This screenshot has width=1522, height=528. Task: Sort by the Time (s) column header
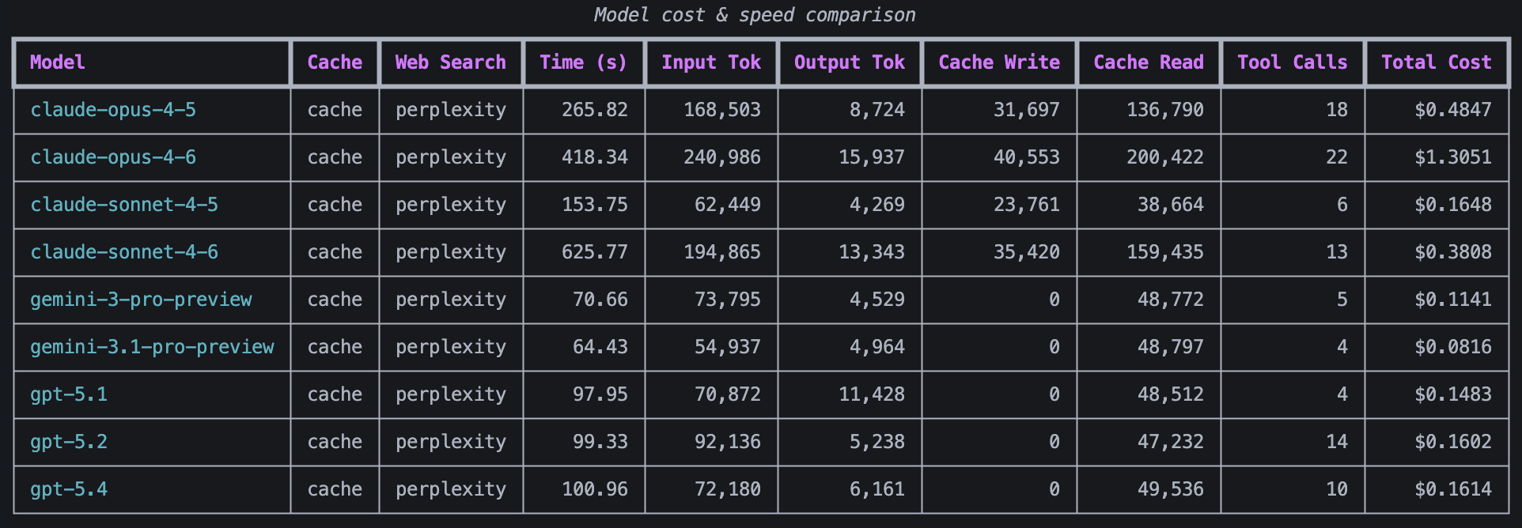583,62
